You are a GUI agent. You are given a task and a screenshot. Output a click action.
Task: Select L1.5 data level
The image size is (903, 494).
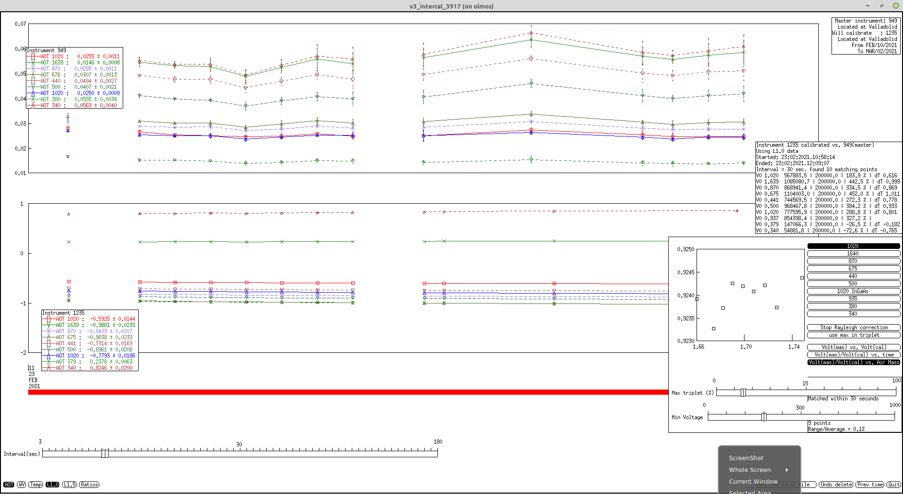pos(69,485)
